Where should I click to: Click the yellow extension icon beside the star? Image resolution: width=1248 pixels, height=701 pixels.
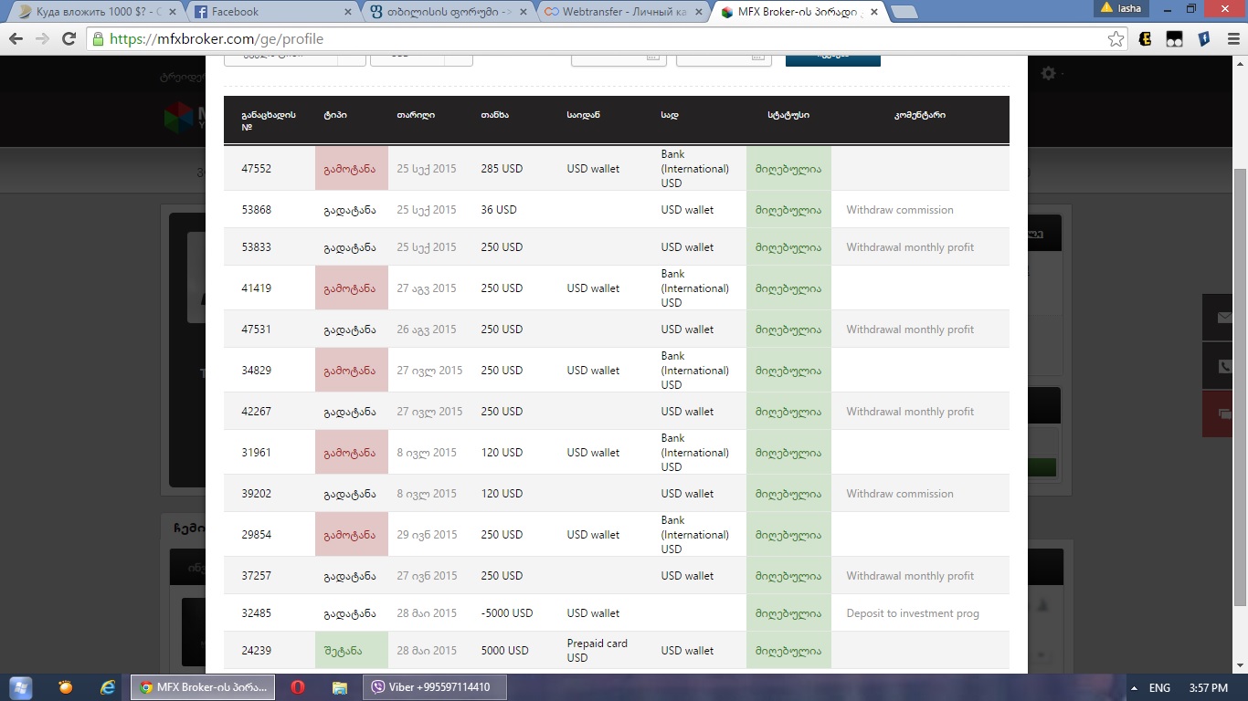(1146, 39)
